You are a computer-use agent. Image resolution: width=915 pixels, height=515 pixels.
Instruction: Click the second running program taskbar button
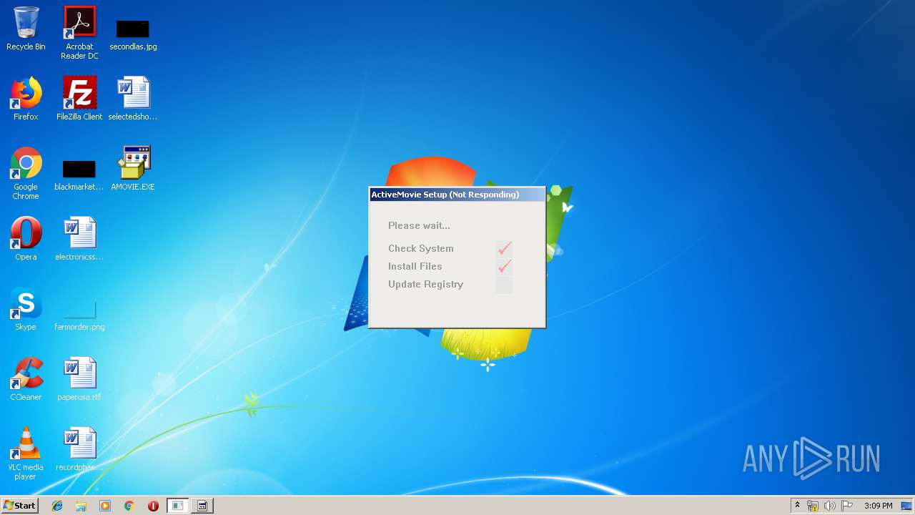(x=202, y=506)
